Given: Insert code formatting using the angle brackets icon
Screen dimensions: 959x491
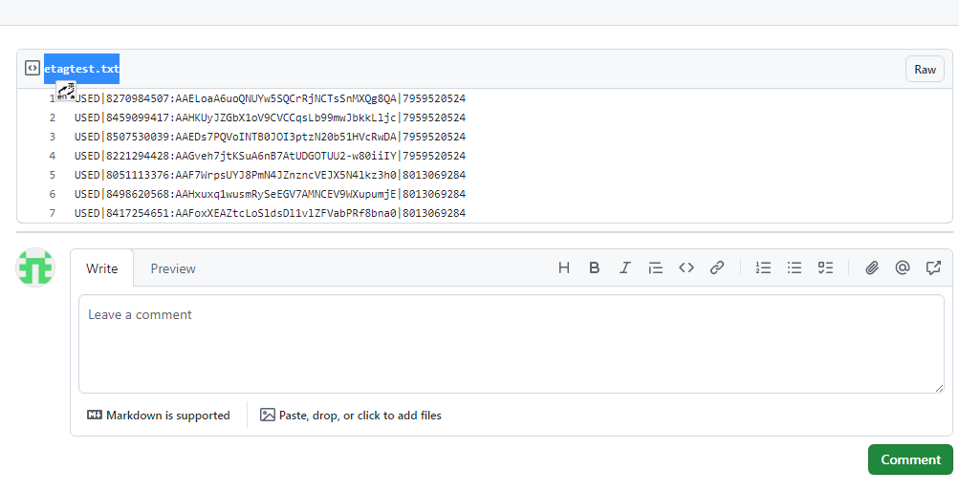Looking at the screenshot, I should click(686, 268).
